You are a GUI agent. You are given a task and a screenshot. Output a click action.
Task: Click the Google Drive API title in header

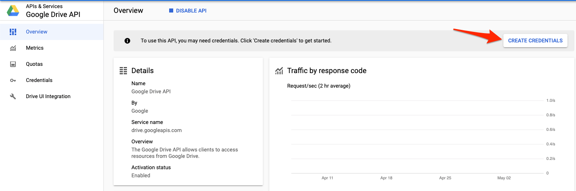pos(53,15)
